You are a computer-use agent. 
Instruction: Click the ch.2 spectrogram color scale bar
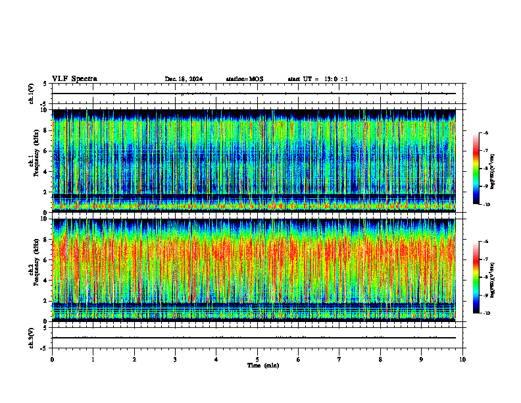476,277
